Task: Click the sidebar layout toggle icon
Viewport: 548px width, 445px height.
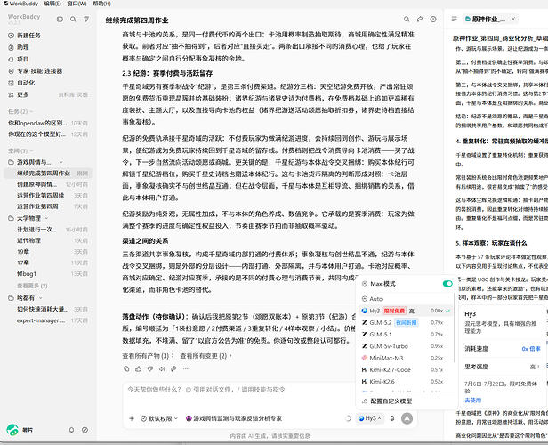Action: click(x=60, y=20)
